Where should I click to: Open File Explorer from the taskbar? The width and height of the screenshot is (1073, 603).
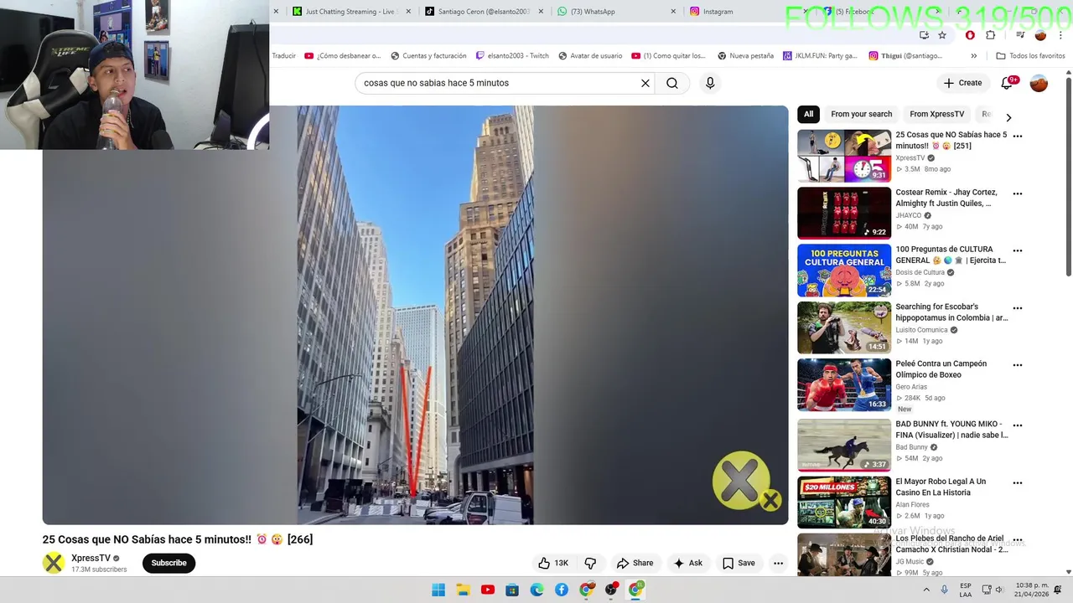(x=463, y=590)
